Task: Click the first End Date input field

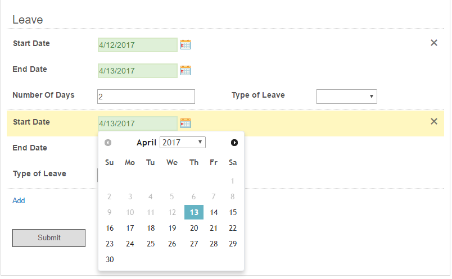Action: 137,71
